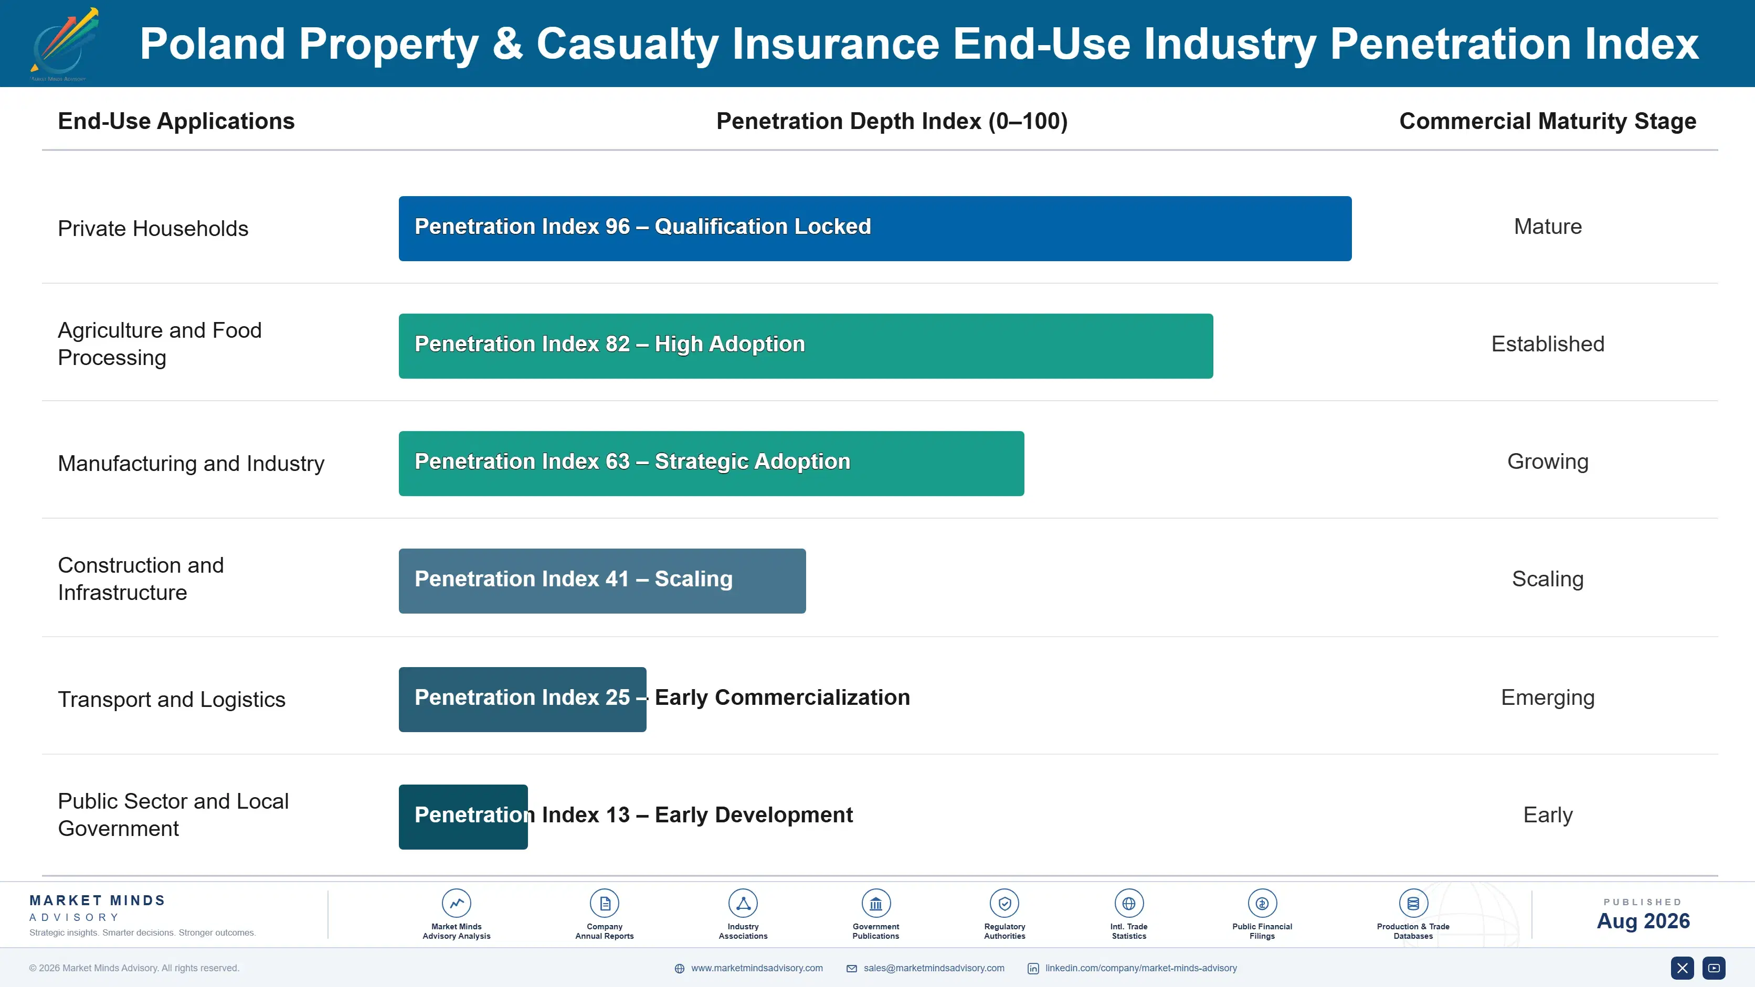Click the Commercial Maturity Stage header
1755x987 pixels.
coord(1548,121)
